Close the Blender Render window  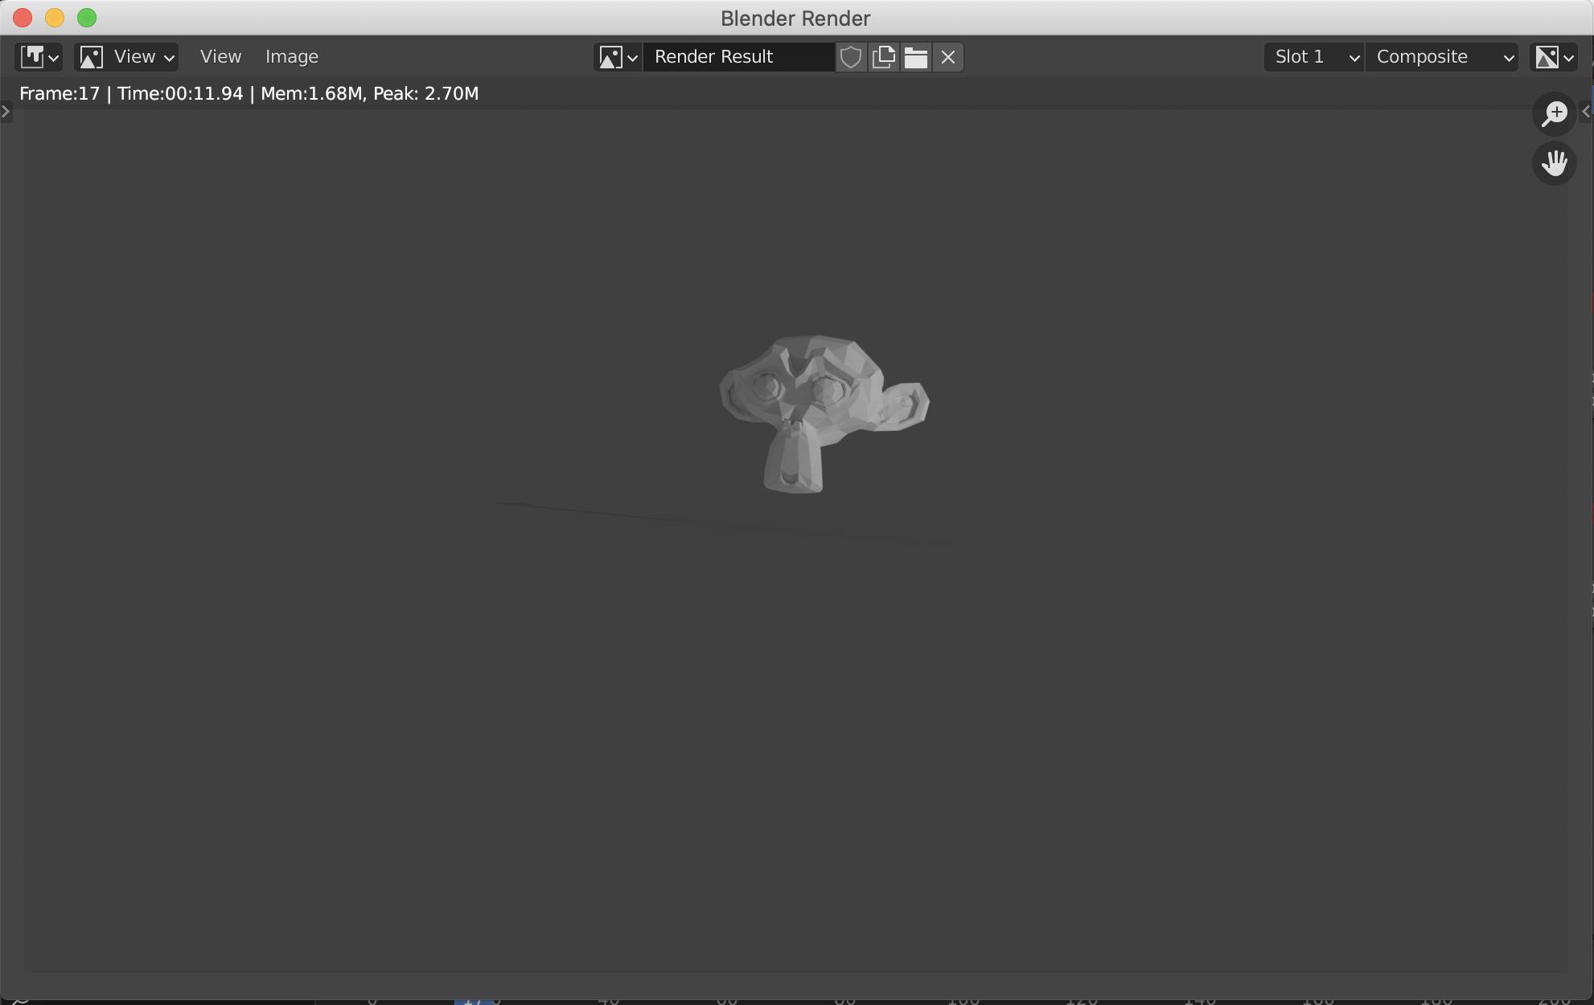[23, 18]
